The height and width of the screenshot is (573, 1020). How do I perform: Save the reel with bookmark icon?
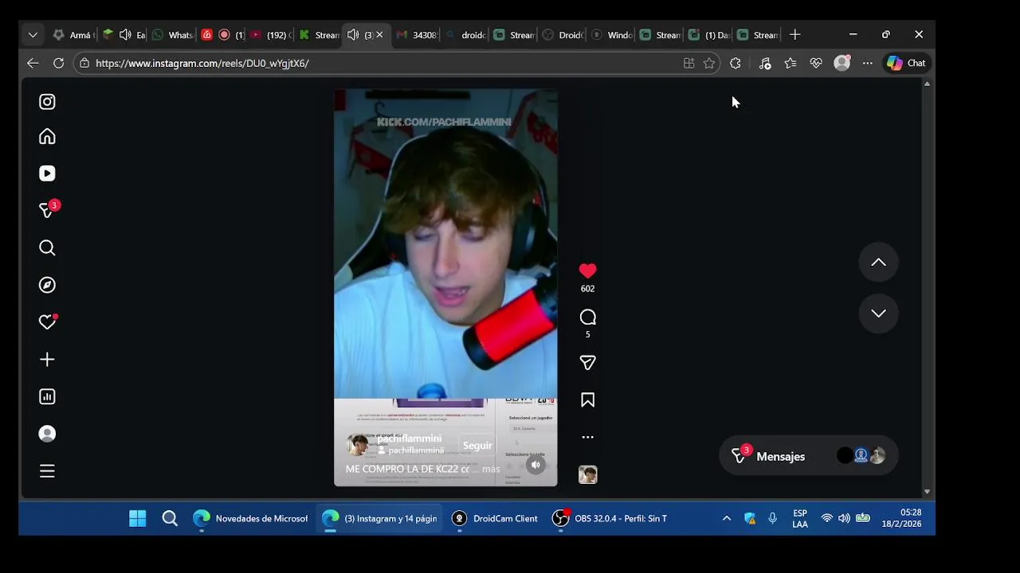point(587,400)
